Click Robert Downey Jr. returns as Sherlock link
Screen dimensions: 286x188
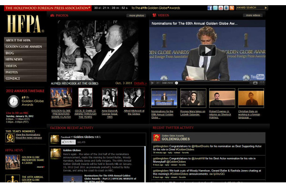pyautogui.click(x=220, y=114)
